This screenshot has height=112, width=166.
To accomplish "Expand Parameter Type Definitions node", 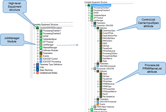I will (34, 64).
